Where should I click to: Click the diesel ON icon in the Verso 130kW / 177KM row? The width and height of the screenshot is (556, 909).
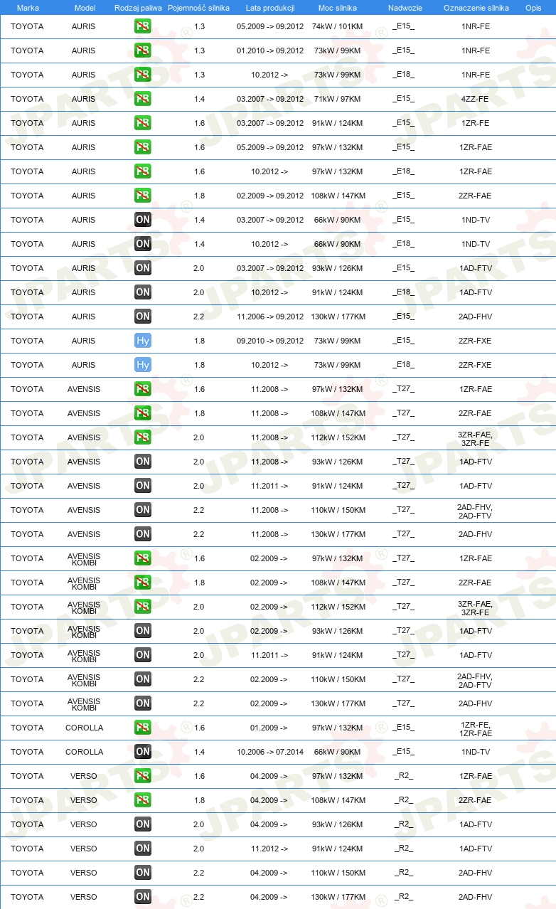pyautogui.click(x=143, y=897)
